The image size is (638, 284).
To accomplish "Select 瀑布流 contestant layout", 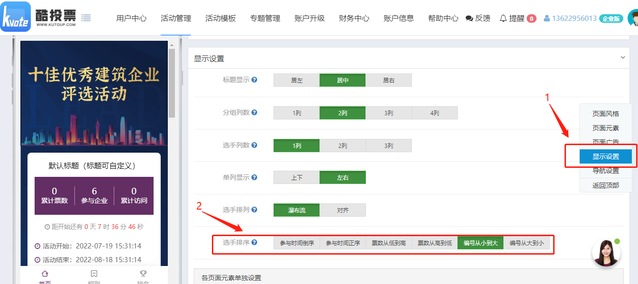I will pos(297,210).
